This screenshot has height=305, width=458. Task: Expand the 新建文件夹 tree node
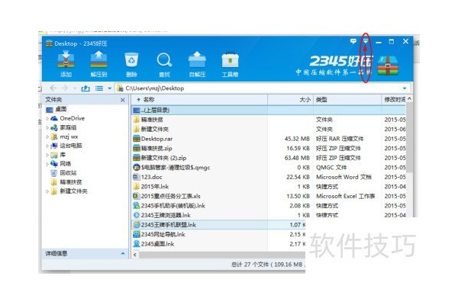click(47, 191)
